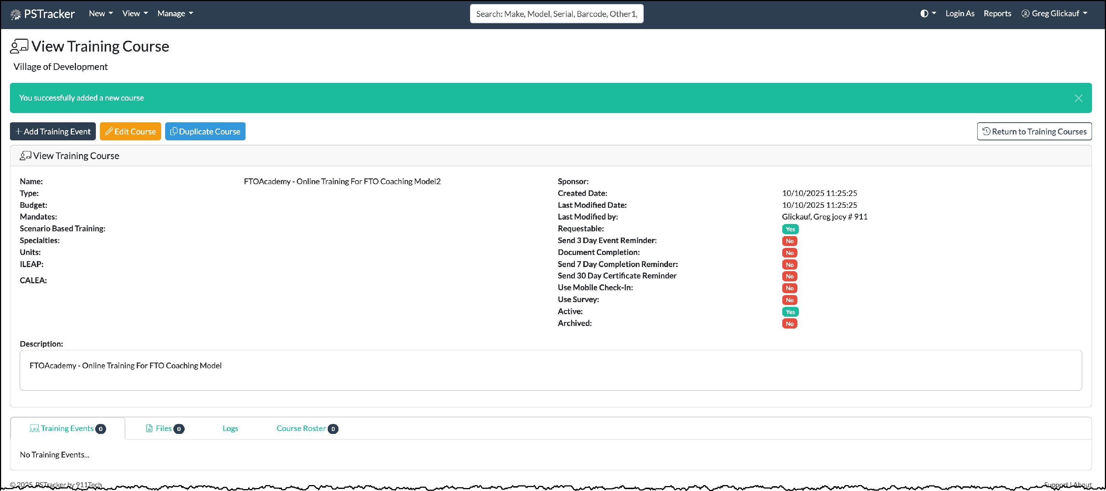Viewport: 1106px width, 491px height.
Task: Focus the Make, Model, Serial search field
Action: (x=556, y=14)
